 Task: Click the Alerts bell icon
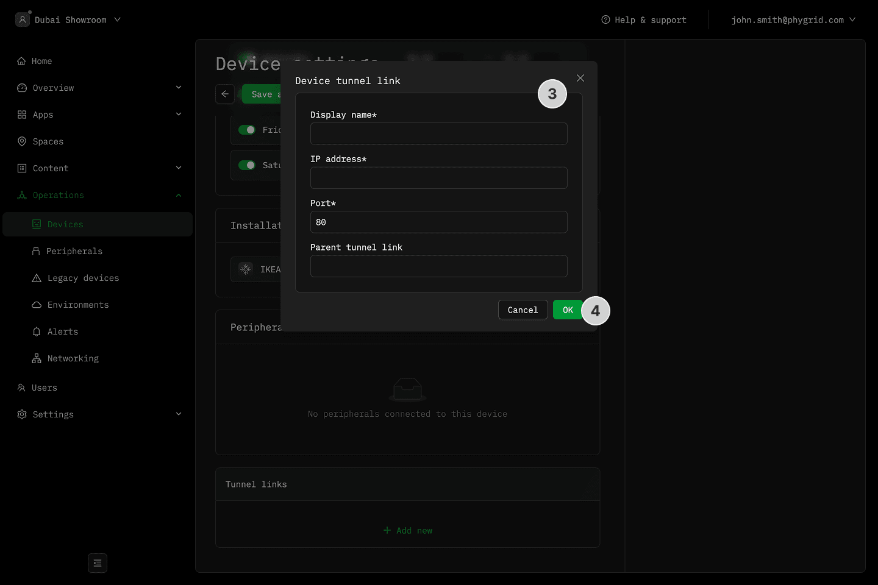37,331
